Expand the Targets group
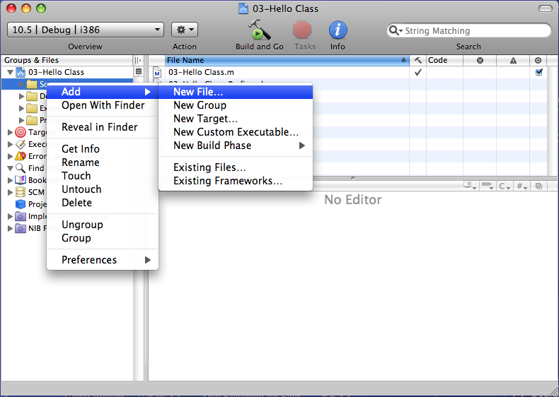559x397 pixels. click(11, 132)
